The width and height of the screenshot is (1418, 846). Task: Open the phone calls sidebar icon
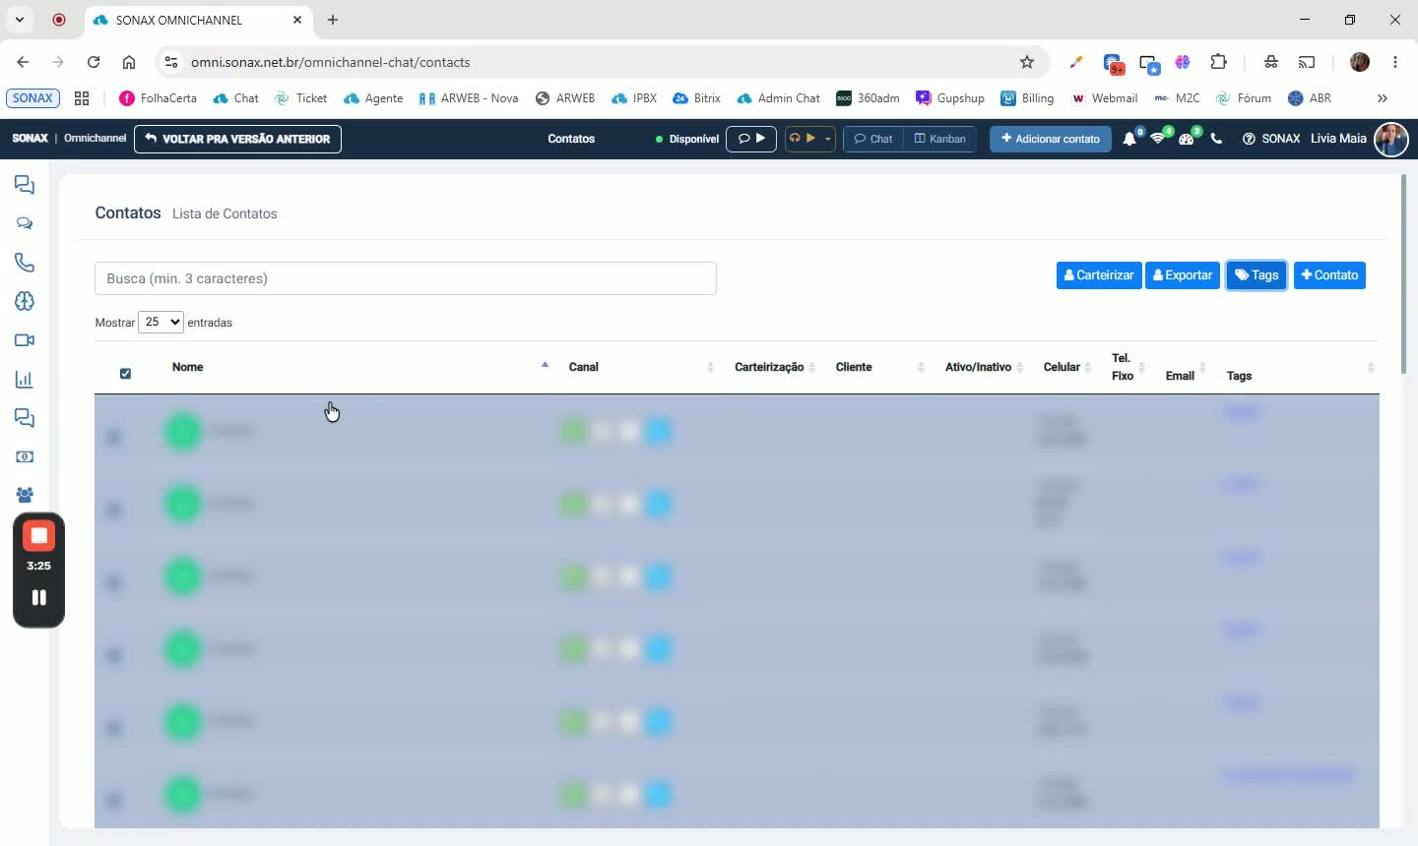click(x=25, y=263)
